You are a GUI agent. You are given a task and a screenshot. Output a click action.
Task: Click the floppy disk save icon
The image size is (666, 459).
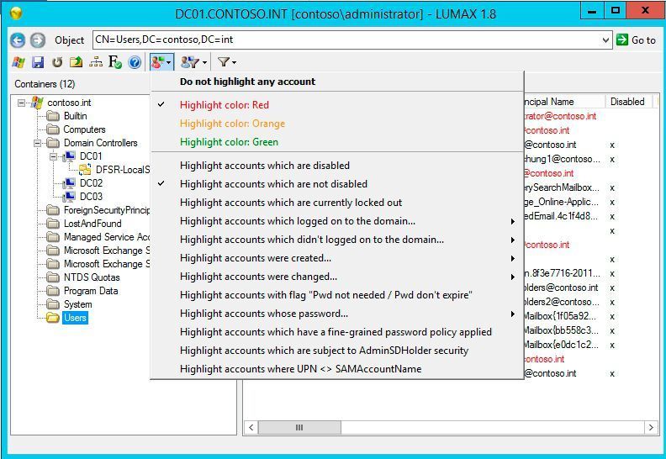pos(38,62)
